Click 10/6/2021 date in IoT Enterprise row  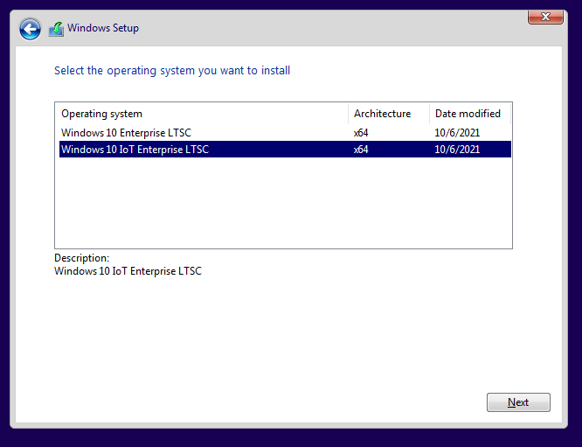point(457,150)
